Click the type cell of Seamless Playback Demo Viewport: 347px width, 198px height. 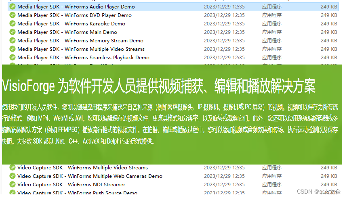(x=272, y=57)
